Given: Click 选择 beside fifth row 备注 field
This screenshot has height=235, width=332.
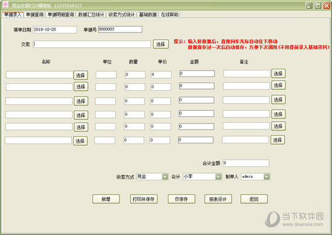Looking at the screenshot, I should click(278, 126).
